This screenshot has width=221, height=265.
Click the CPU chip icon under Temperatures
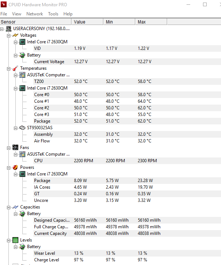pyautogui.click(x=22, y=88)
